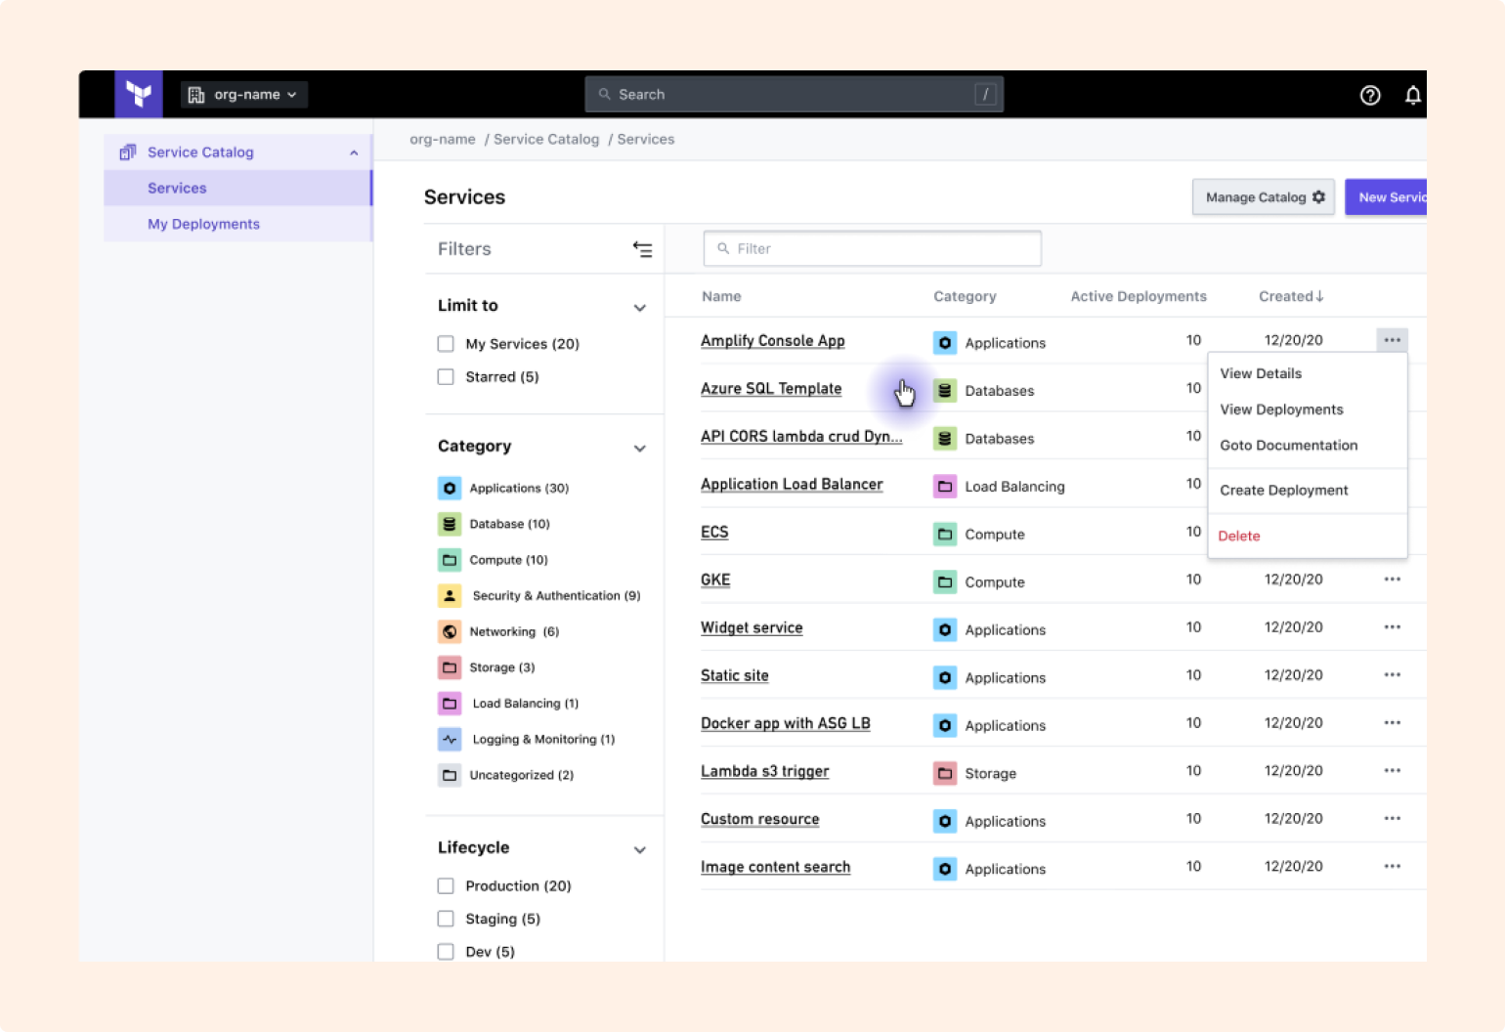Open the more options menu for Static site
The width and height of the screenshot is (1505, 1032).
click(x=1393, y=675)
